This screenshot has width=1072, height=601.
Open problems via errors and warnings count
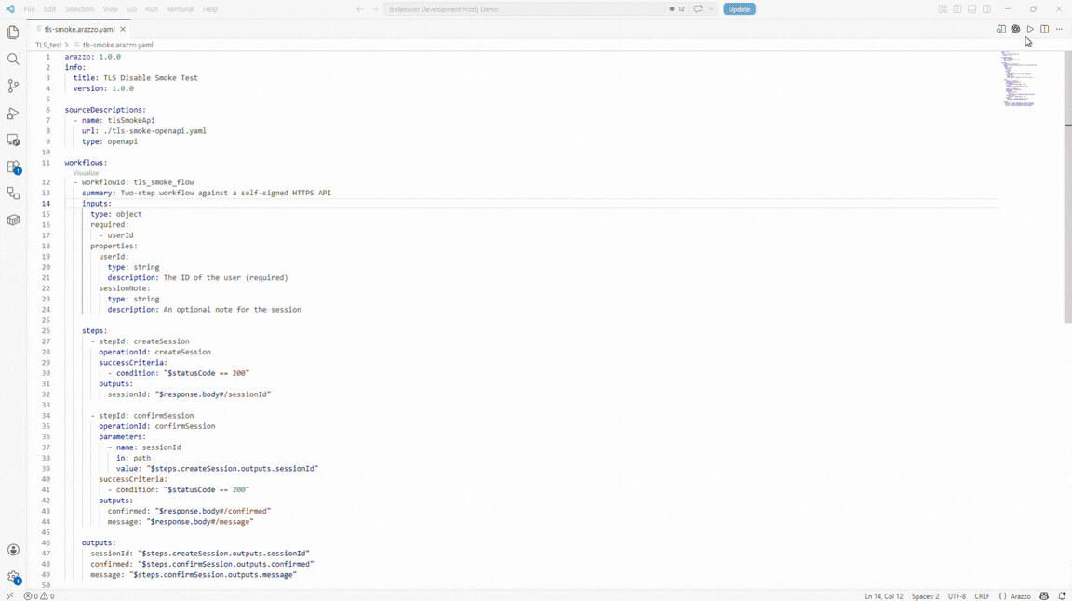click(39, 596)
